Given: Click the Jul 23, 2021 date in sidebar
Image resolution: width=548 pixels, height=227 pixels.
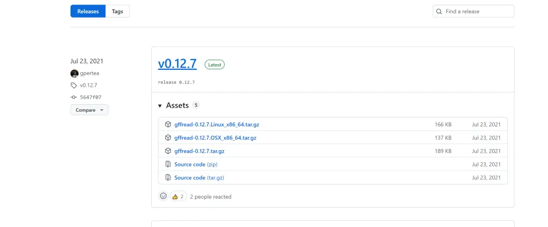Looking at the screenshot, I should [87, 61].
